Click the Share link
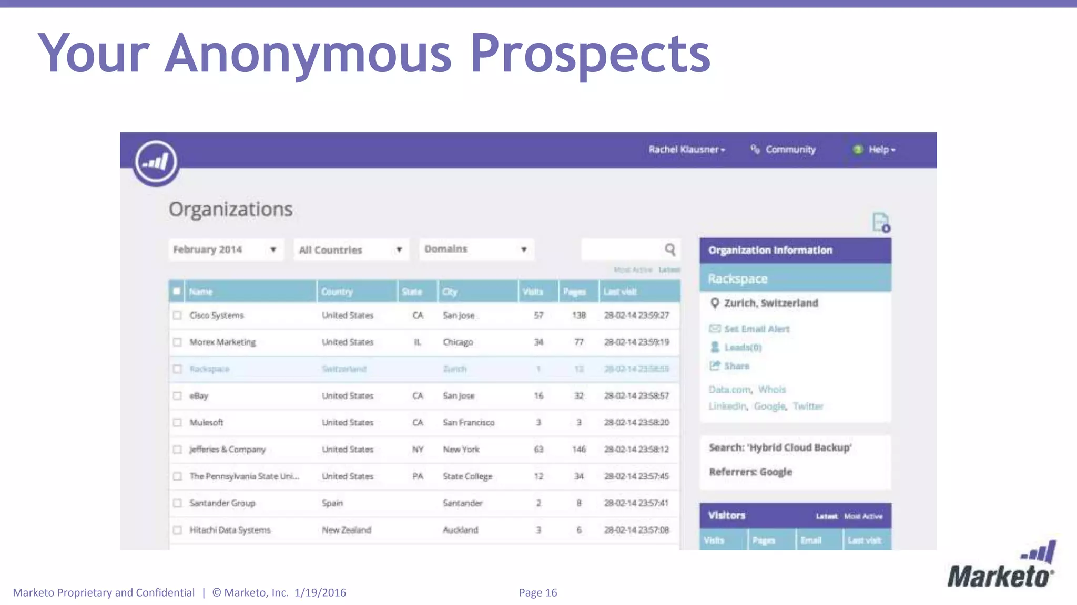 [x=736, y=366]
